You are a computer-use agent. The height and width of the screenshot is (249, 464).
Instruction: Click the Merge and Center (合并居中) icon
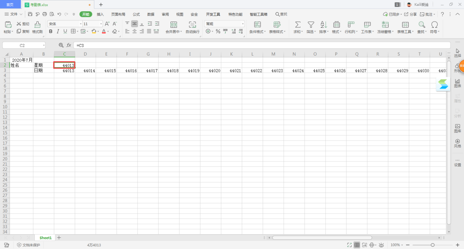coord(174,25)
